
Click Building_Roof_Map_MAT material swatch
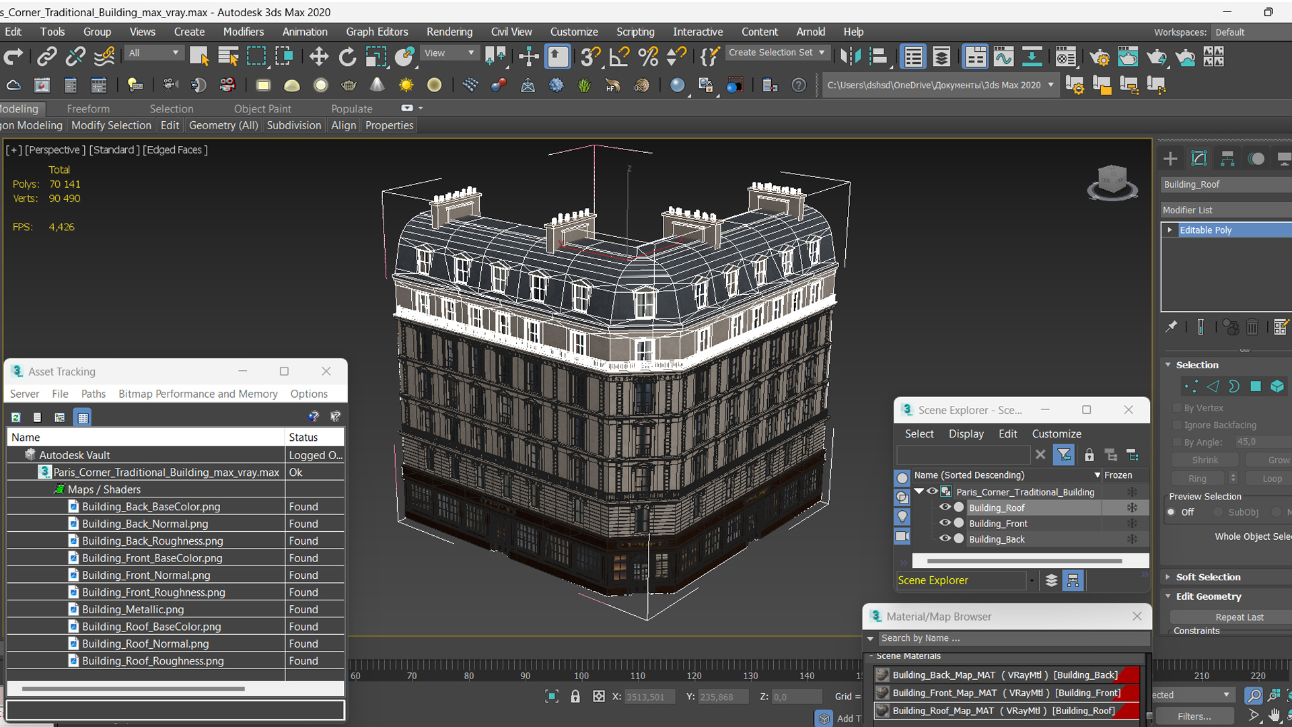(x=882, y=710)
